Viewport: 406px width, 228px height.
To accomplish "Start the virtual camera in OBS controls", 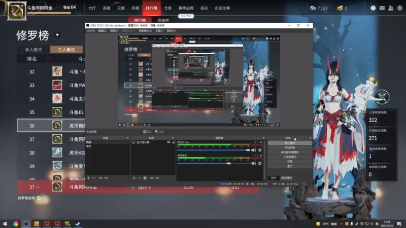I will [290, 153].
